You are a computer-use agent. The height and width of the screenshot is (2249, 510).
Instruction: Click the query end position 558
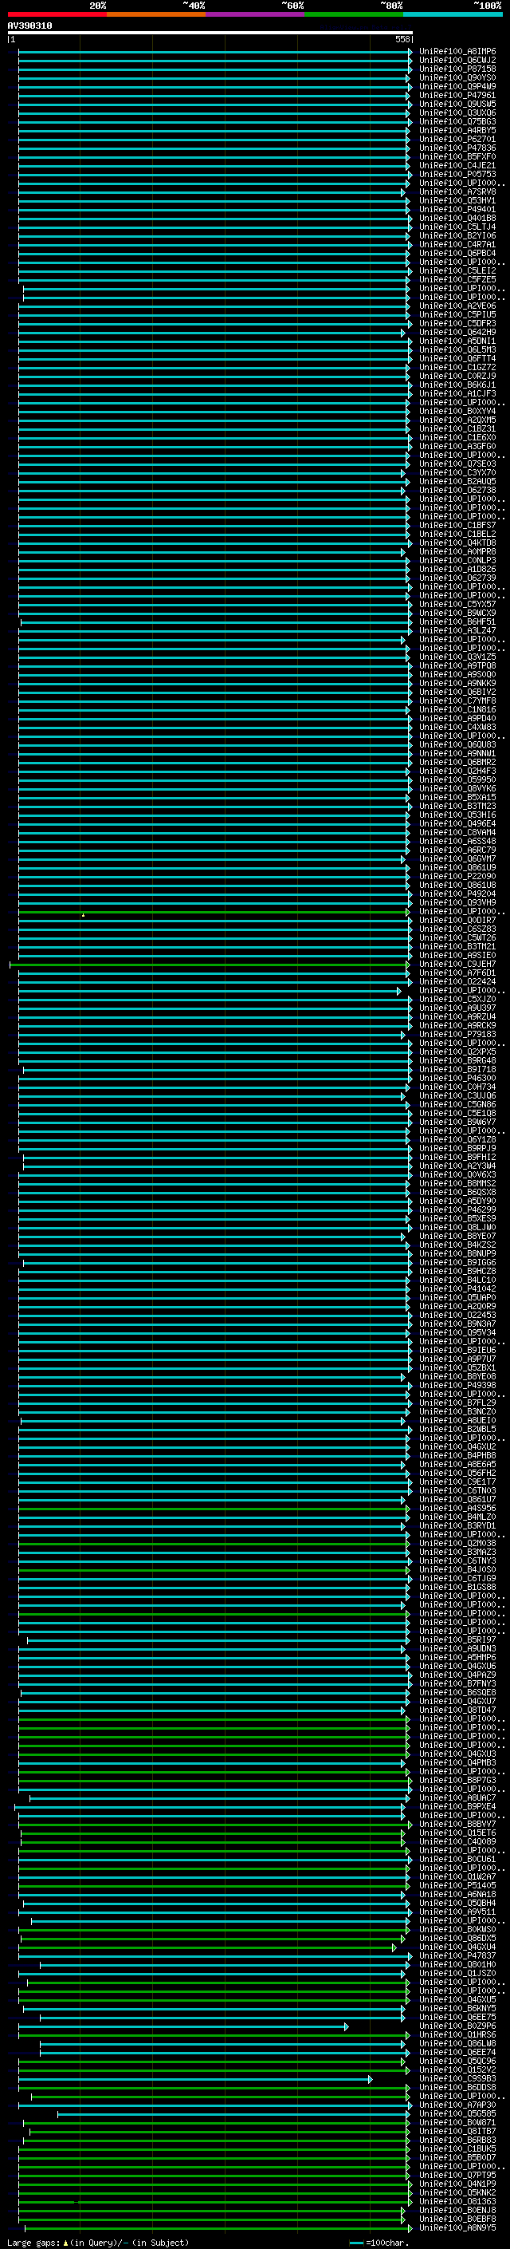click(x=402, y=39)
